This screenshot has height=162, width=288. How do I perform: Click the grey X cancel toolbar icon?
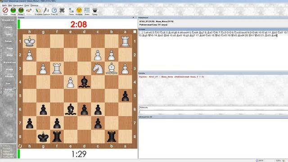(x=62, y=10)
